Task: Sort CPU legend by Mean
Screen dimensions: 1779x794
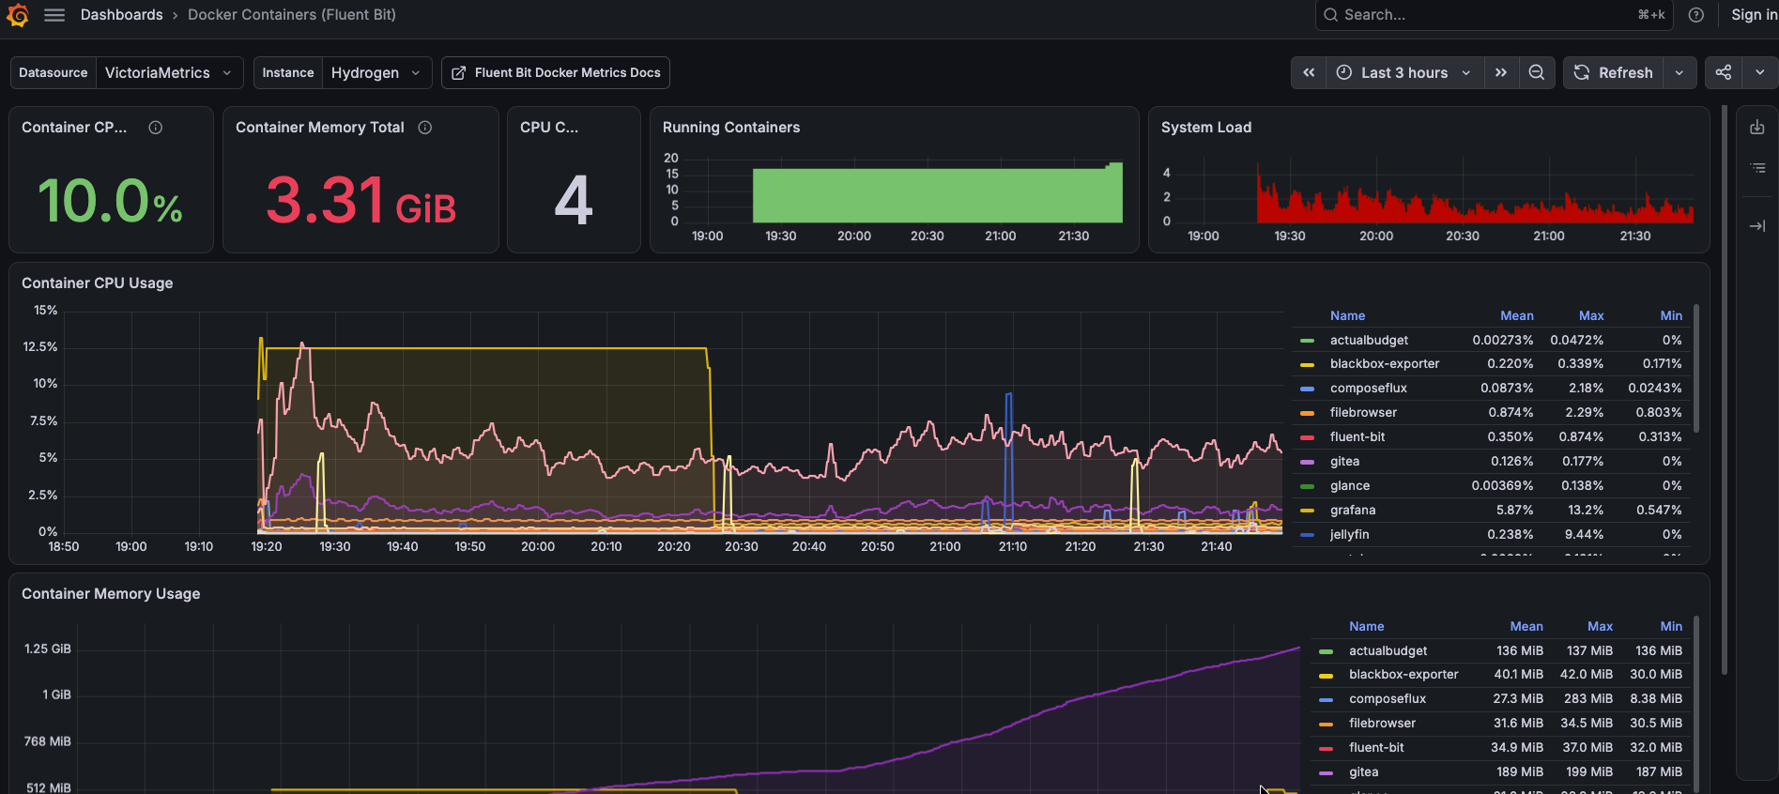Action: click(x=1516, y=316)
